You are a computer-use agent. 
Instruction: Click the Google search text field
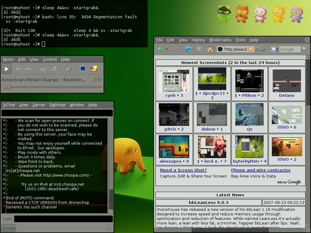pyautogui.click(x=290, y=49)
